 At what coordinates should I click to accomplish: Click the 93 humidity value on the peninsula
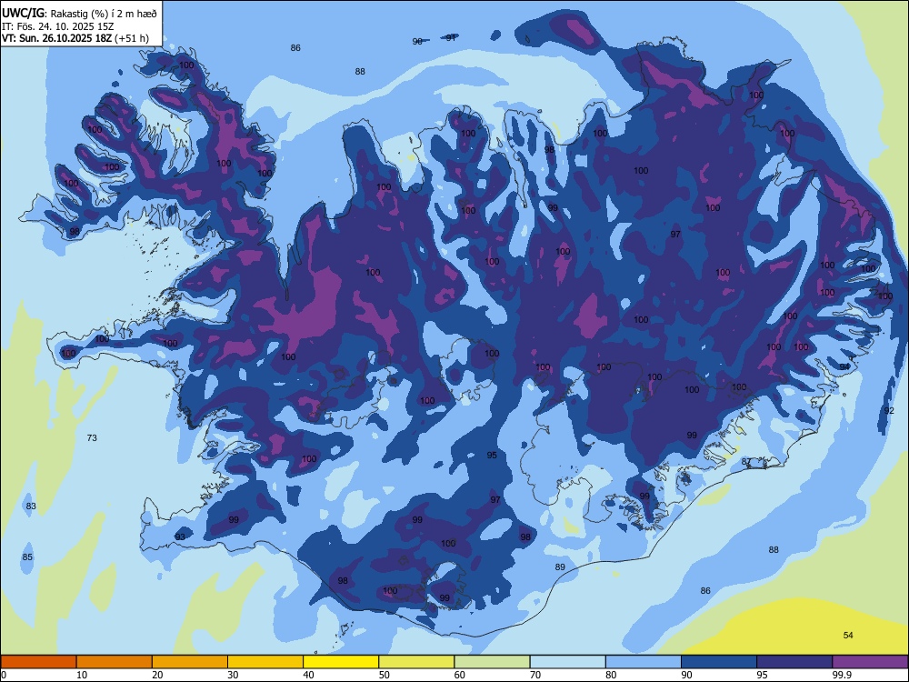[180, 537]
